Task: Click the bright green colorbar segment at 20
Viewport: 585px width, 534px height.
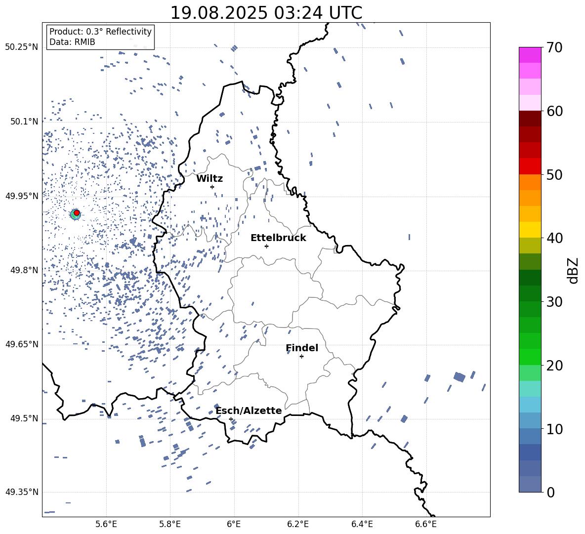Action: pos(530,357)
